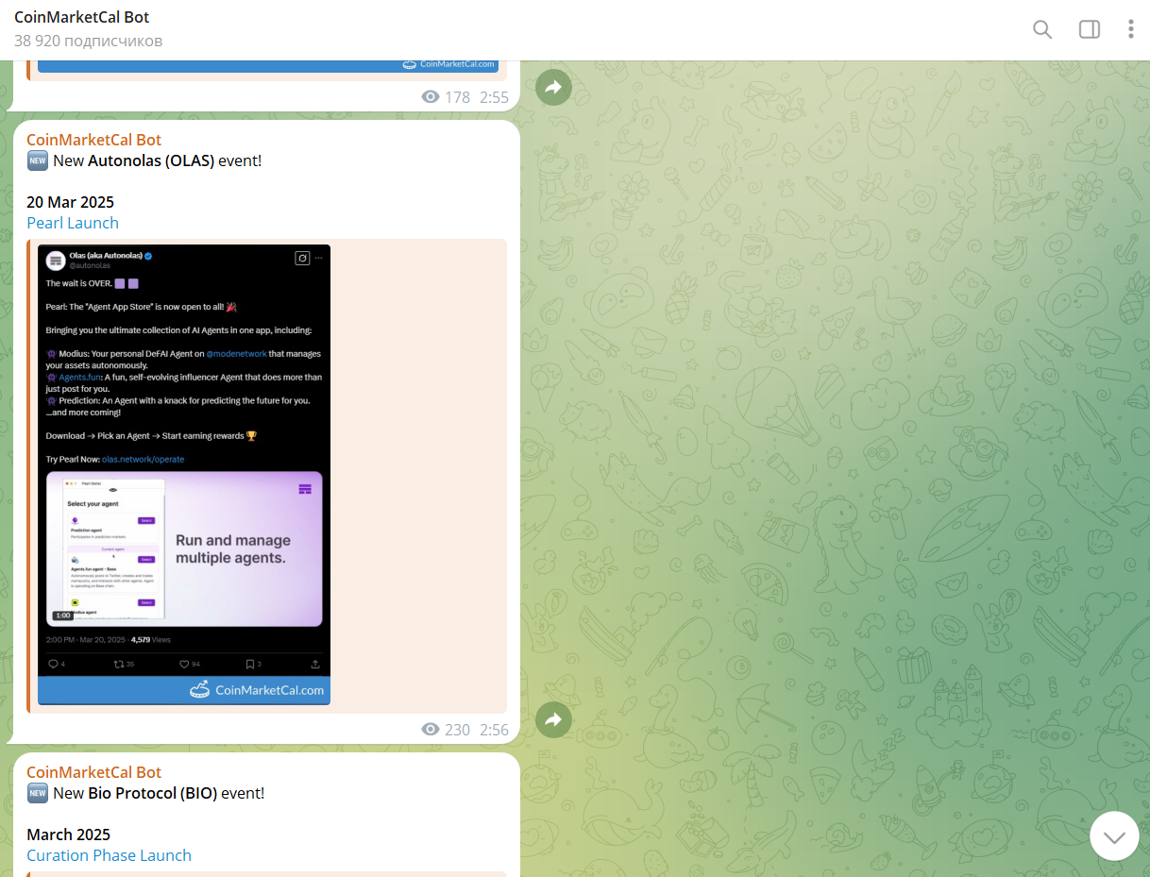Toggle the right sidebar panel icon
1150x877 pixels.
[1090, 29]
